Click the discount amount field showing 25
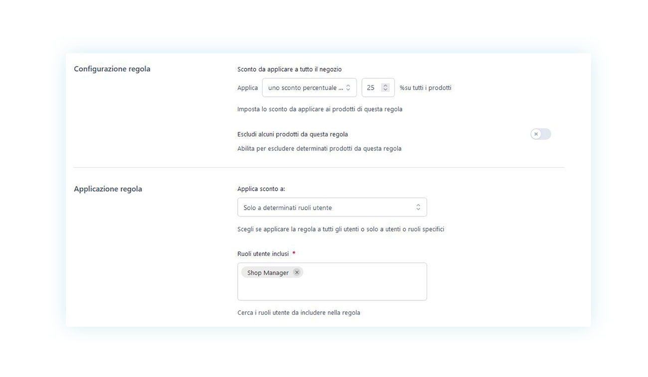Image resolution: width=648 pixels, height=377 pixels. pos(378,88)
